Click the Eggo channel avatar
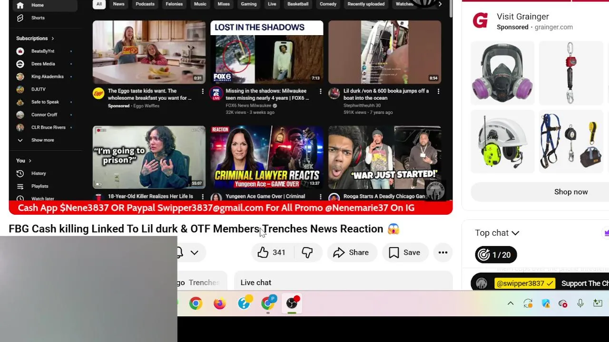 click(98, 94)
